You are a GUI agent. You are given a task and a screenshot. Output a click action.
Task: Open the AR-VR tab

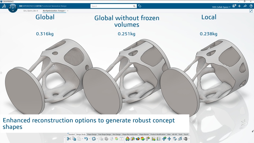(174, 135)
